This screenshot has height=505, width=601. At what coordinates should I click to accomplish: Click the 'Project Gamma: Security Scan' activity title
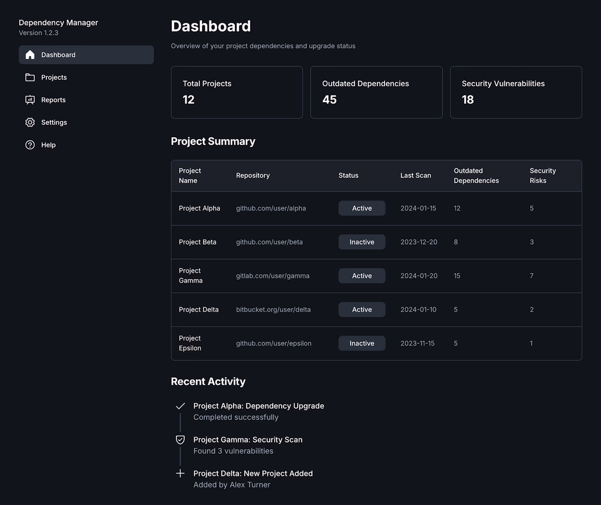pyautogui.click(x=248, y=440)
